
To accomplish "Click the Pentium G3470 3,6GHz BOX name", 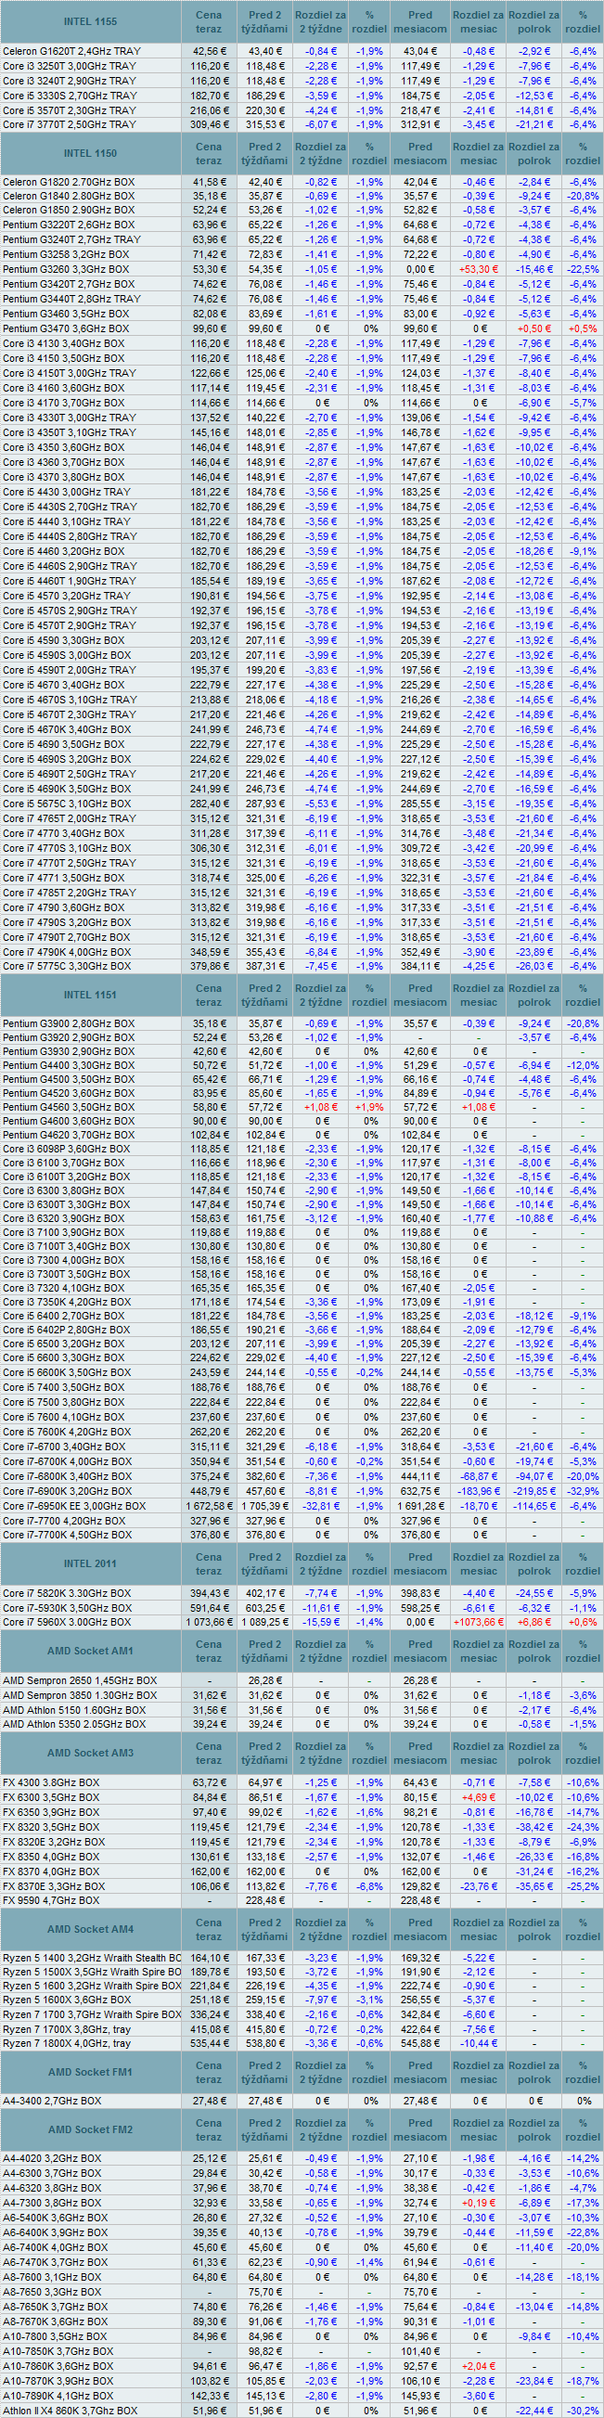I will click(67, 329).
